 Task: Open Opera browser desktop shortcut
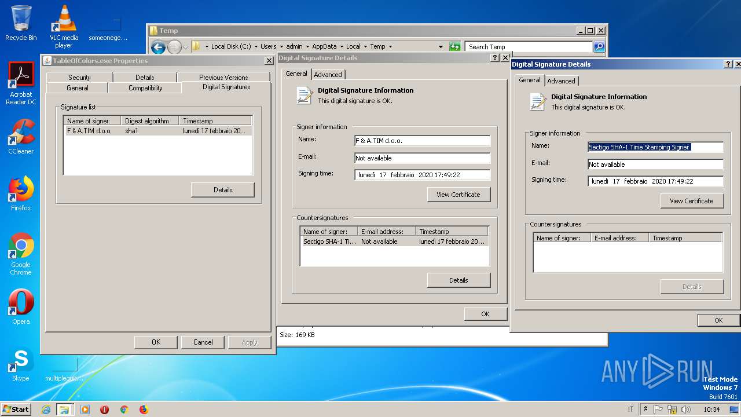point(21,307)
